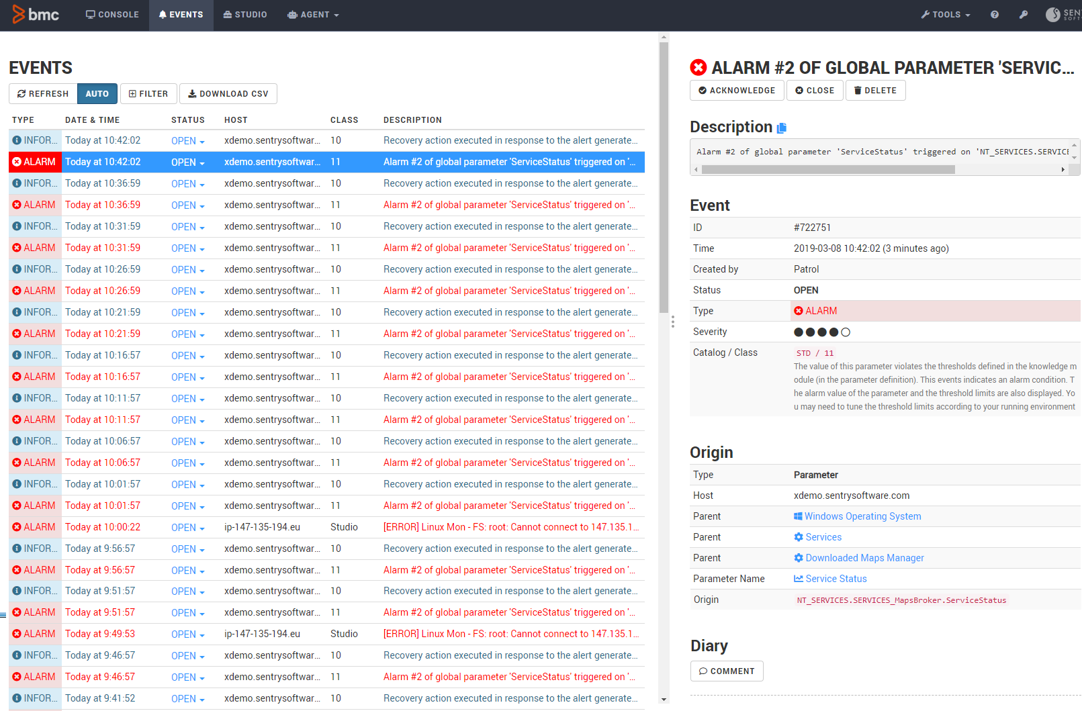Open help via the question mark icon

[995, 14]
